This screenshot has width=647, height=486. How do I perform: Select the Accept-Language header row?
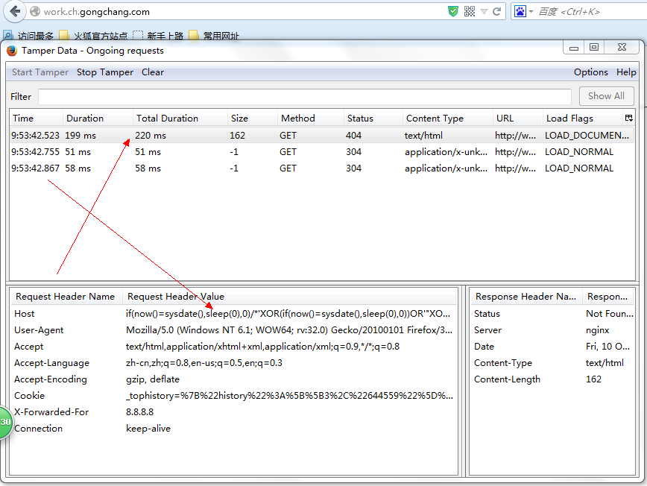pyautogui.click(x=233, y=363)
